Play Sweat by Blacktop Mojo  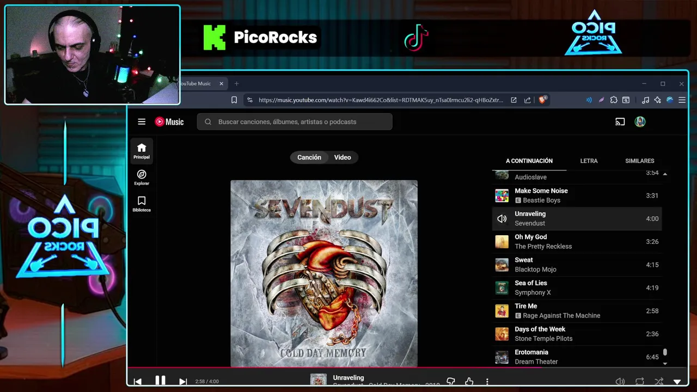pyautogui.click(x=577, y=265)
